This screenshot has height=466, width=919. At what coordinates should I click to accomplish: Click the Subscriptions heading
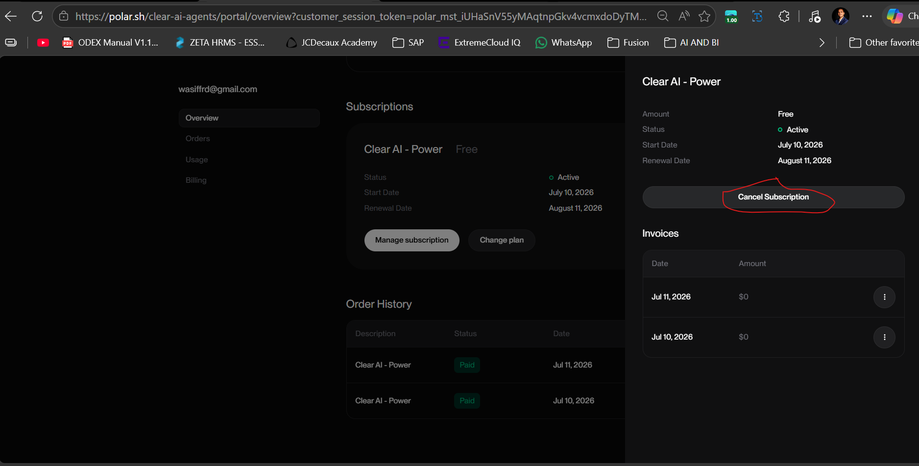pyautogui.click(x=379, y=107)
